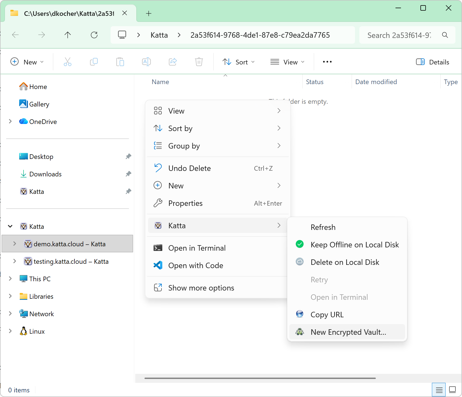Open Properties from context menu
The image size is (462, 397).
(218, 203)
